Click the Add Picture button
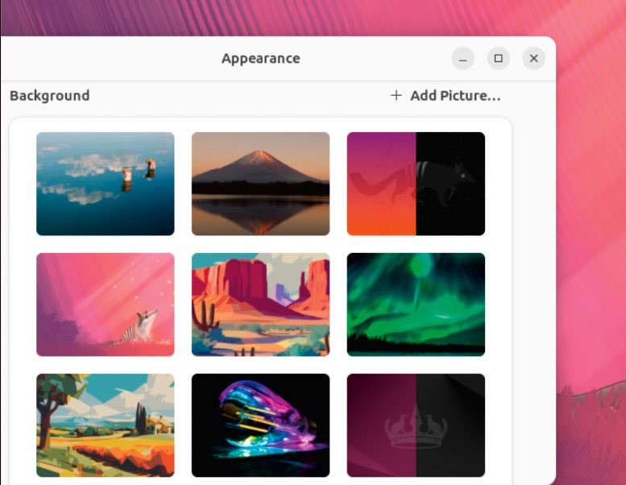 pos(446,96)
